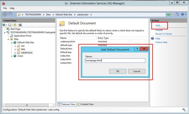Screen dimensions: 189x114
Task: Expand the aaa tree node
Action: (15, 46)
